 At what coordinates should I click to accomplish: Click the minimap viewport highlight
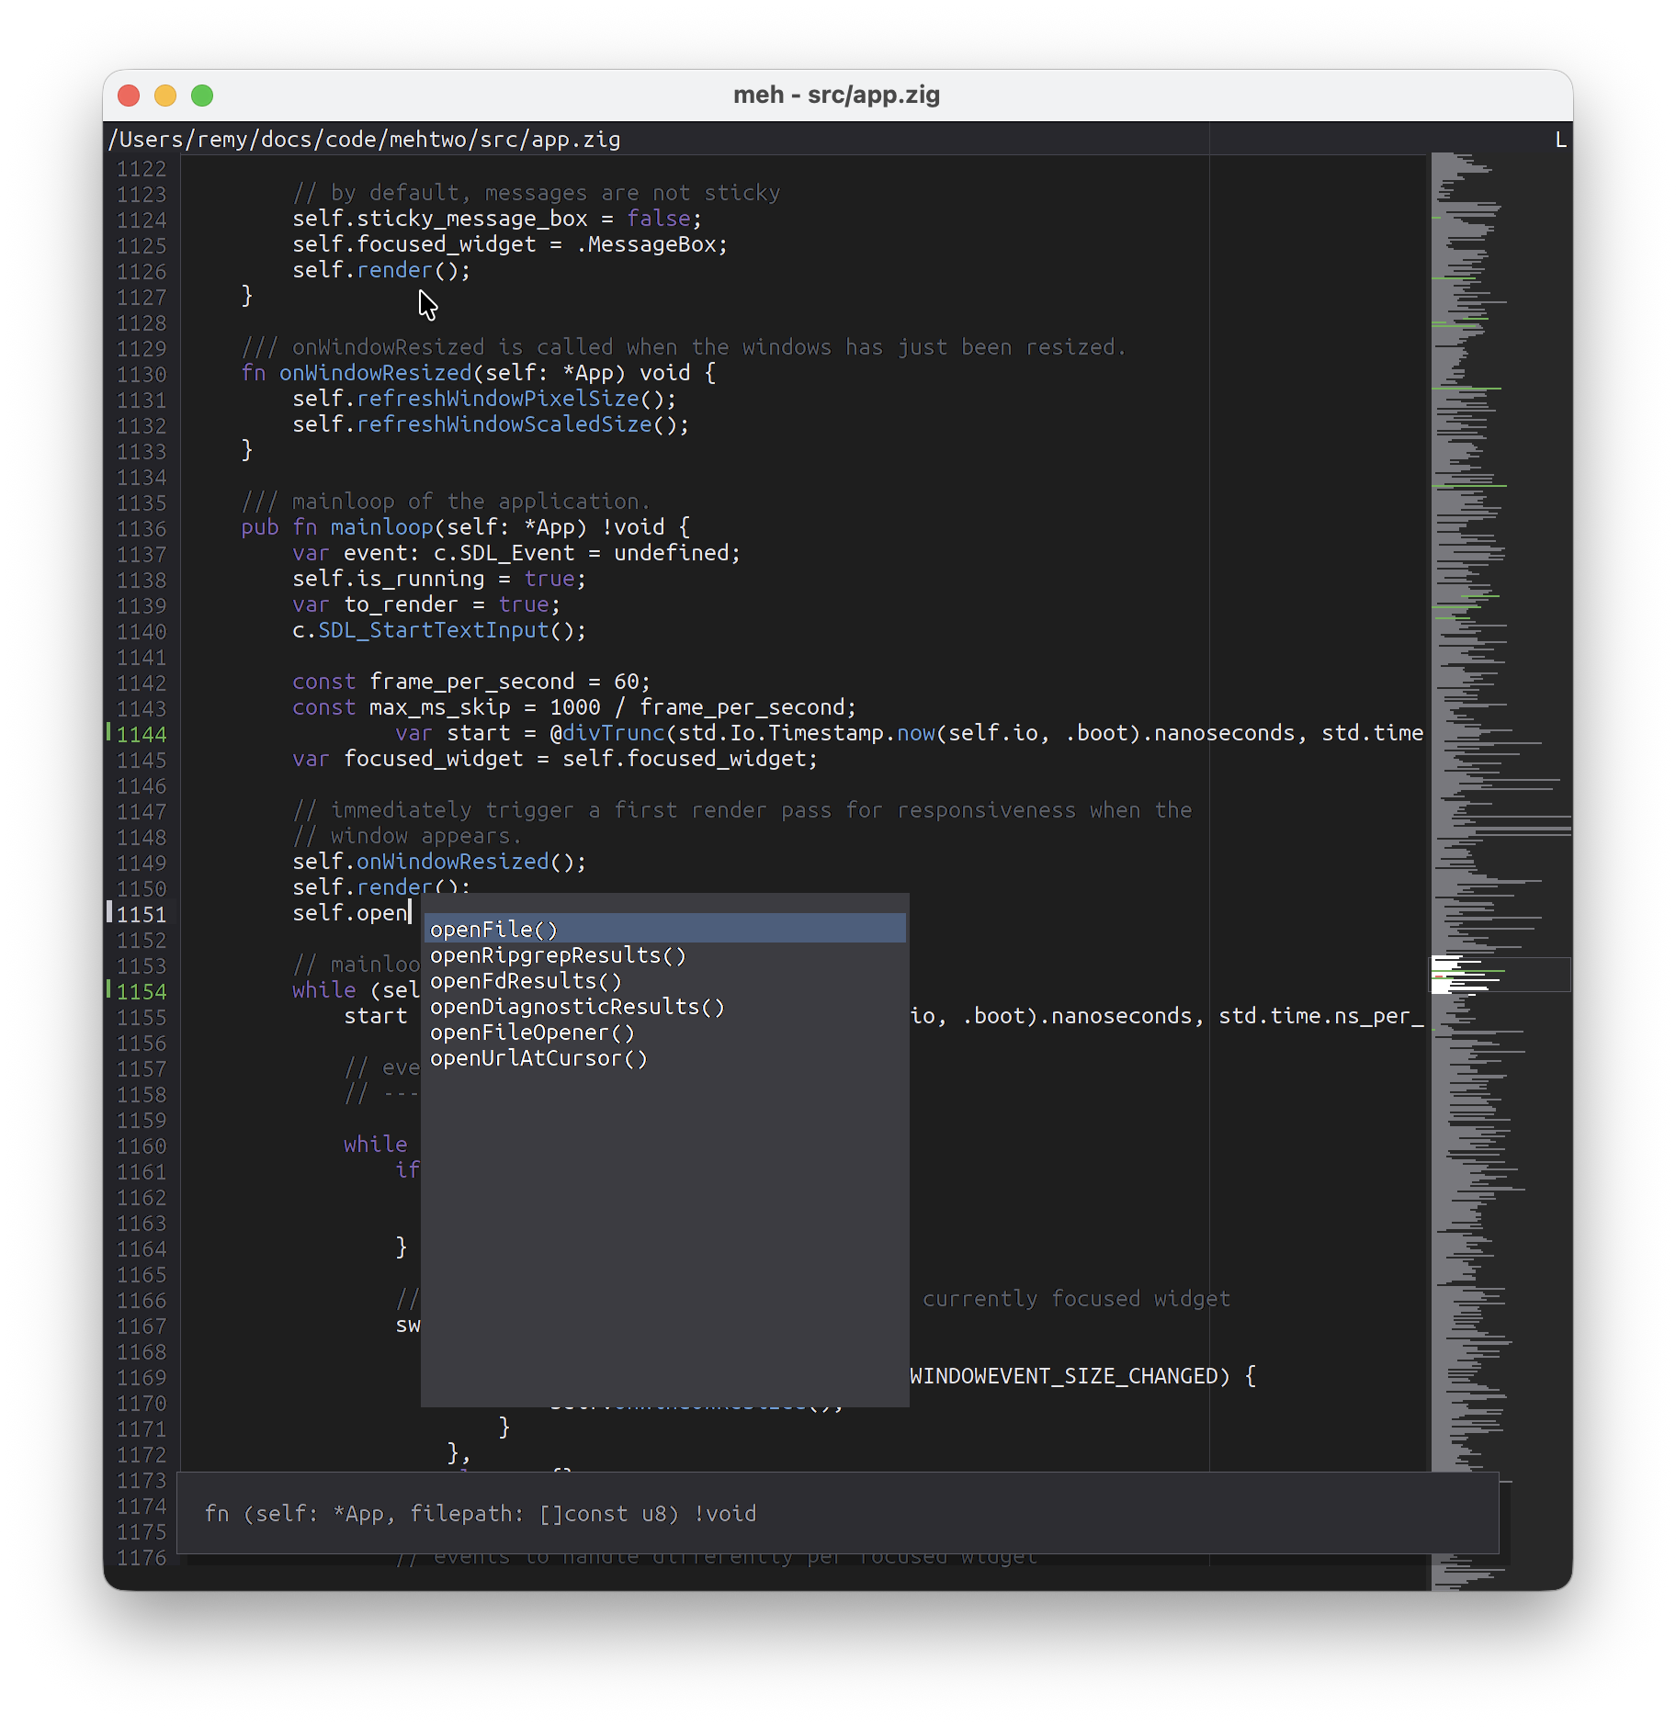1500,974
